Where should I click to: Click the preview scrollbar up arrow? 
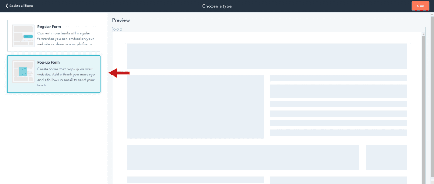tap(423, 35)
